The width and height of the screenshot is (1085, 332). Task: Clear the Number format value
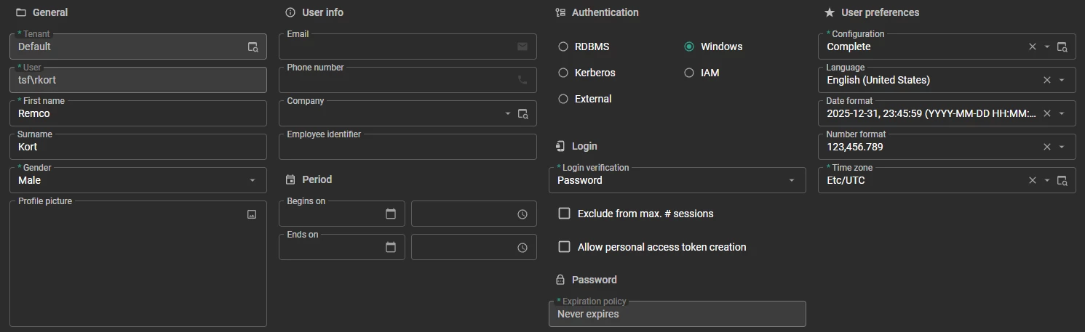coord(1047,147)
